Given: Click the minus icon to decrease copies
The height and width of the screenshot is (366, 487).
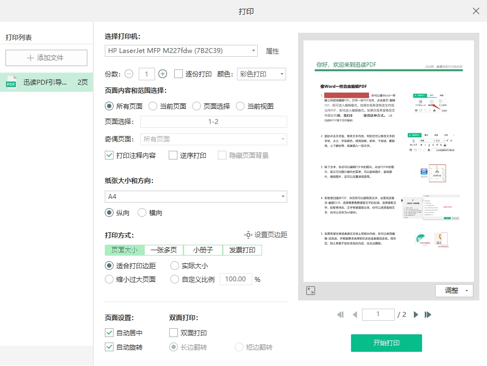Looking at the screenshot, I should tap(129, 74).
